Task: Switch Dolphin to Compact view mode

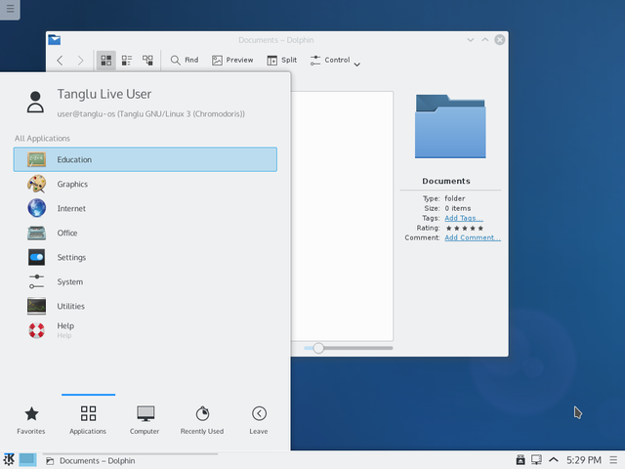Action: 127,61
